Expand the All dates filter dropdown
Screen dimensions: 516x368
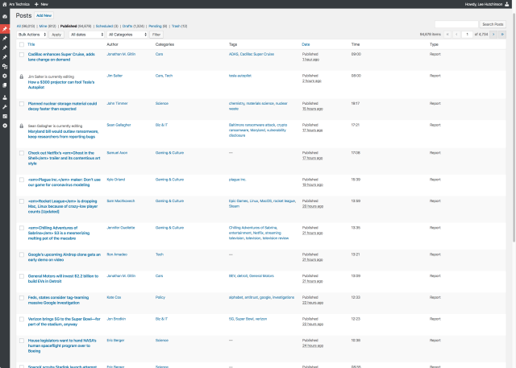86,35
